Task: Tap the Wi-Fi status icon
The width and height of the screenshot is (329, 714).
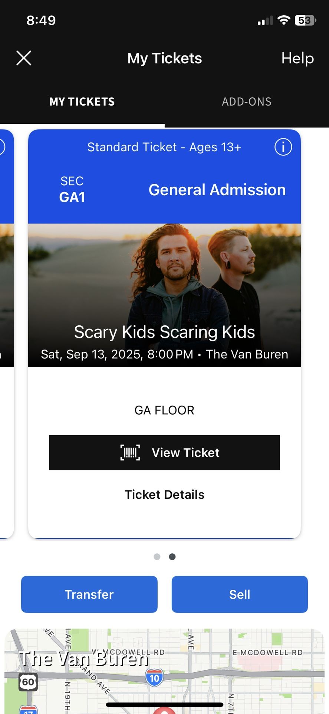Action: 284,20
